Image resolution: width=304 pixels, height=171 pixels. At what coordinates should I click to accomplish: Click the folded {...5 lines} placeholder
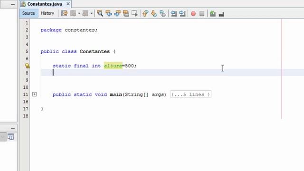[190, 95]
